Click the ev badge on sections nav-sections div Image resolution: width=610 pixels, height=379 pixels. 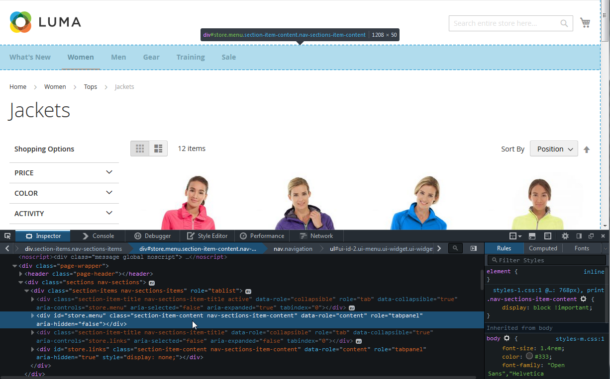click(x=152, y=283)
